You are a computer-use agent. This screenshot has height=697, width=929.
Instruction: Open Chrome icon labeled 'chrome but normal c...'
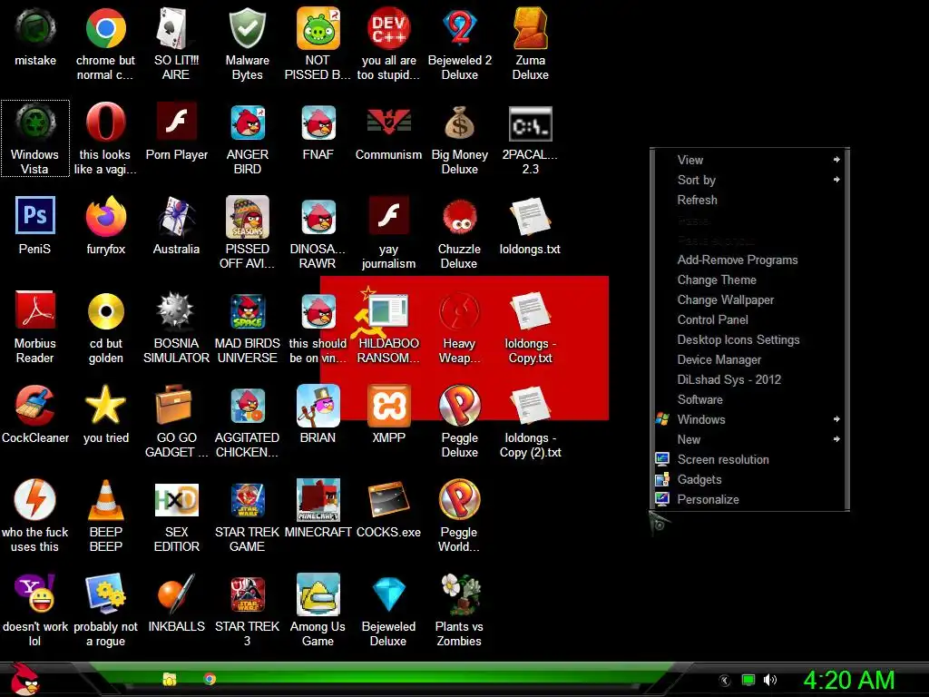[x=105, y=28]
